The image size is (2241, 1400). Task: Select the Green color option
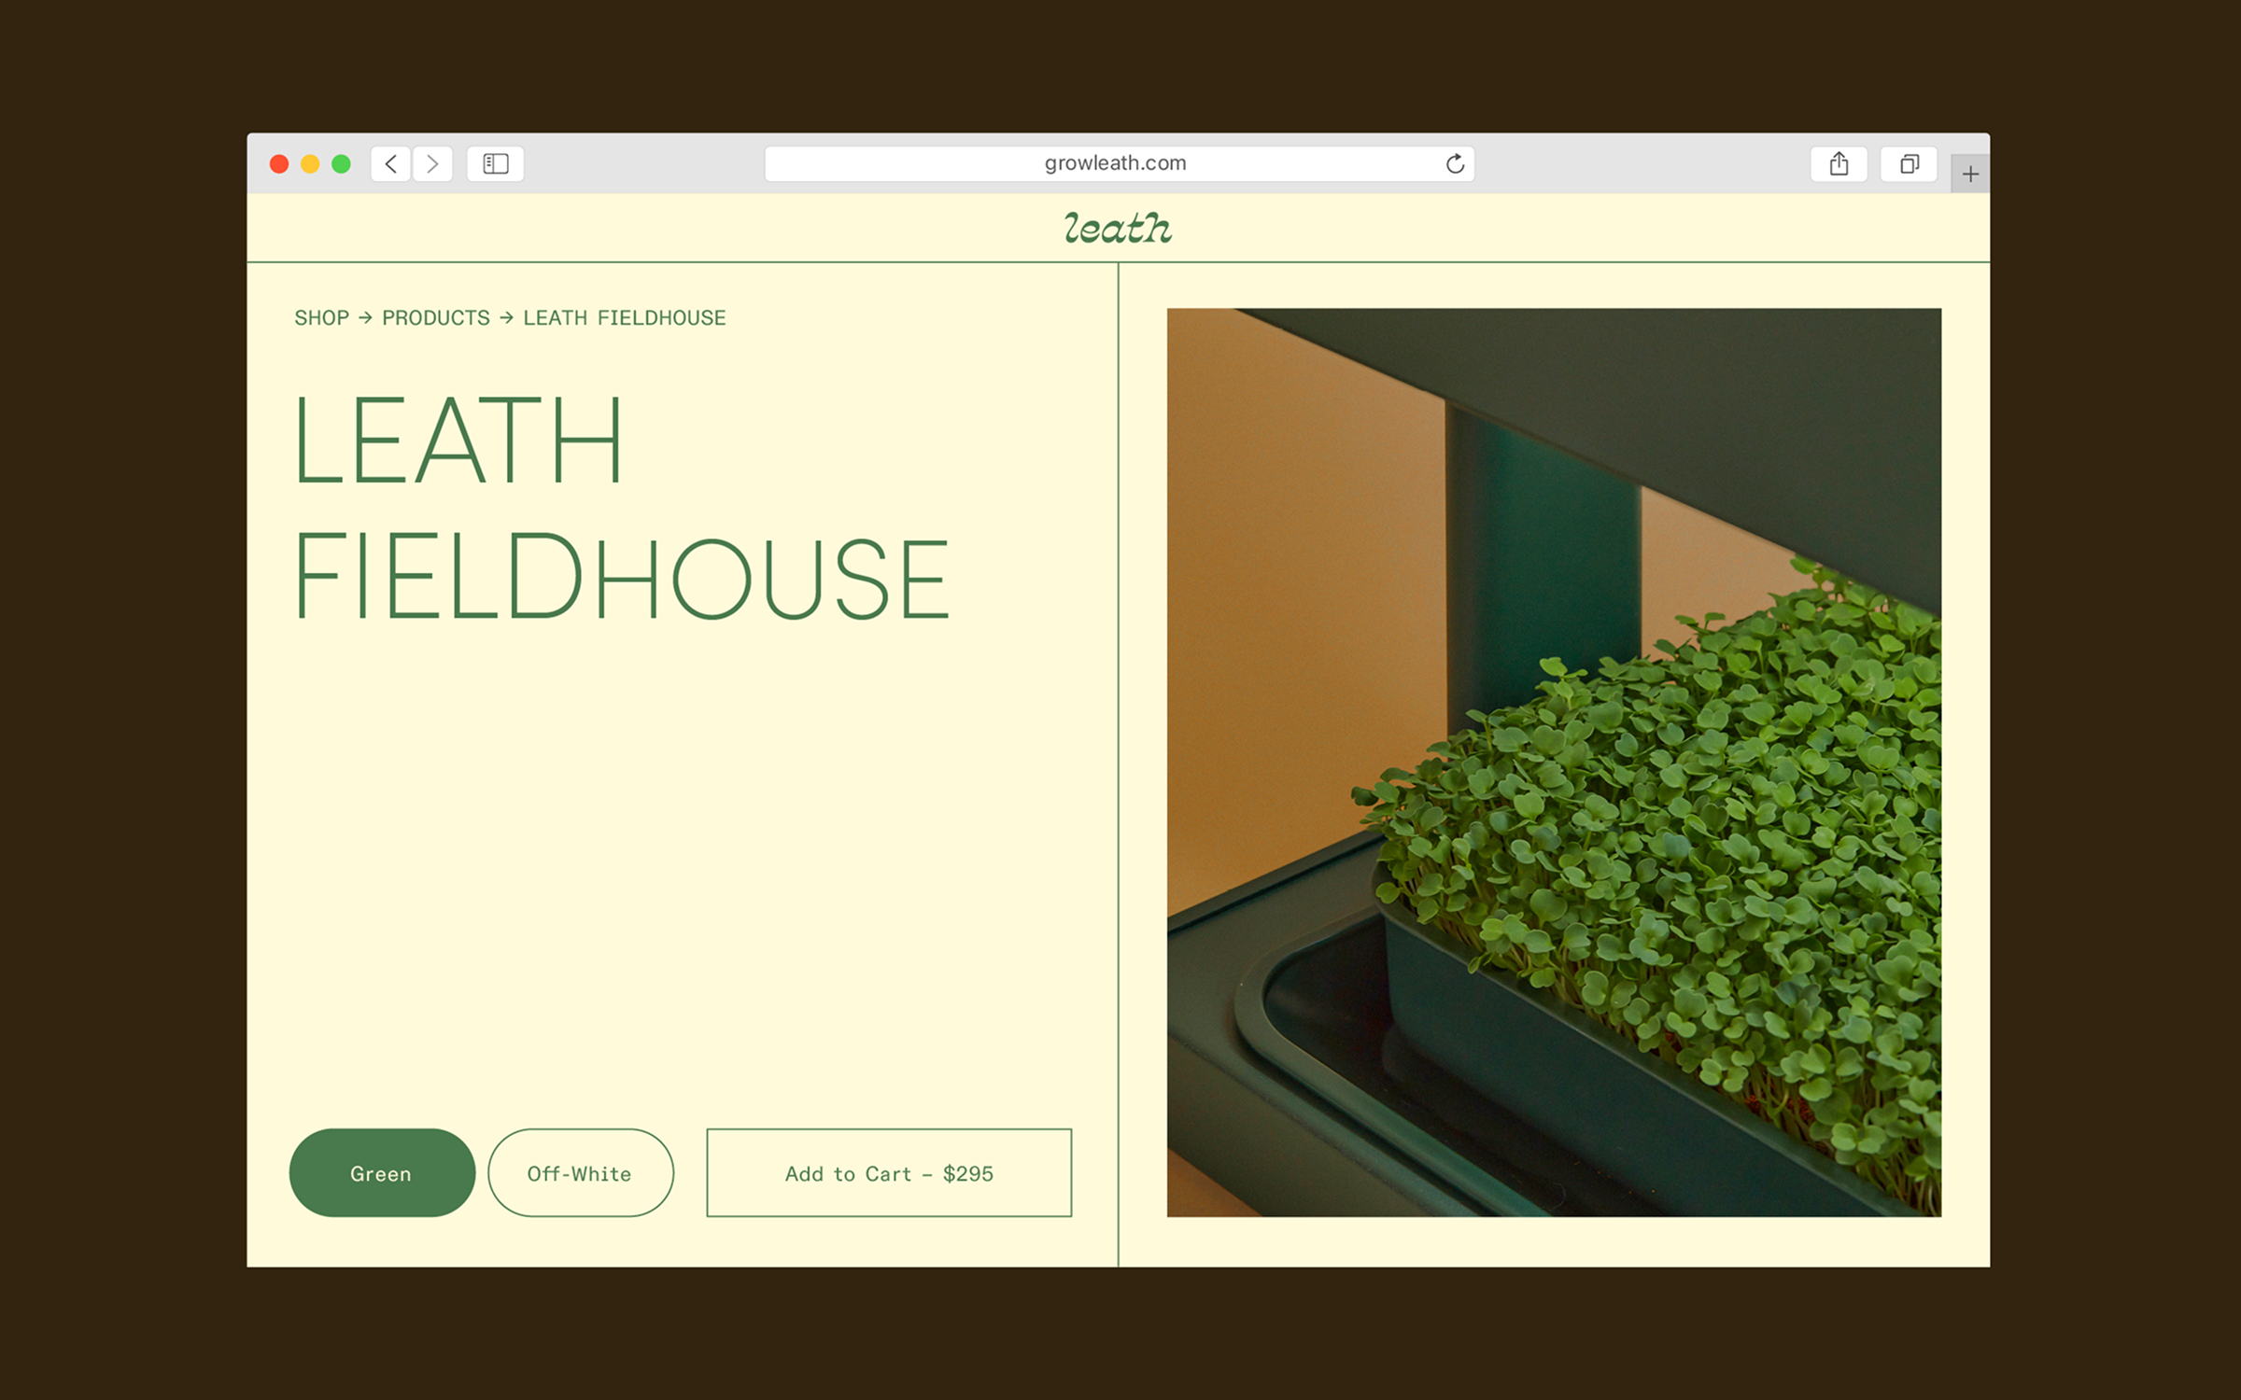[x=382, y=1173]
